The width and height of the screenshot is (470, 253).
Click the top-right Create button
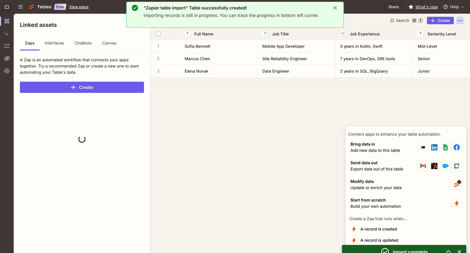click(440, 21)
